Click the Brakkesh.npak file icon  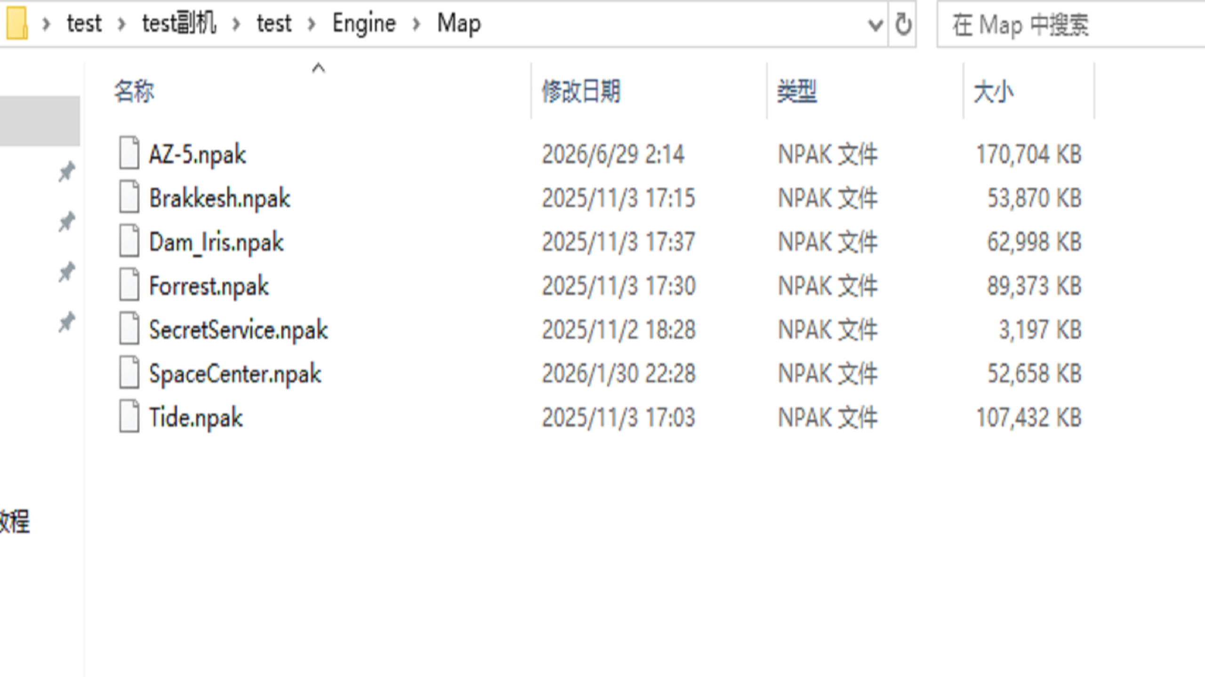coord(129,197)
